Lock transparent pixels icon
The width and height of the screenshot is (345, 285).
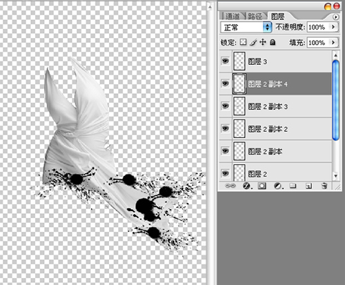point(243,42)
